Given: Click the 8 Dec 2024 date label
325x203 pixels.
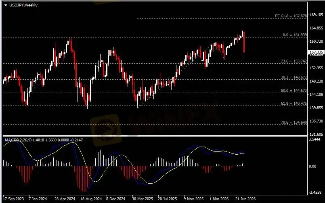Looking at the screenshot, I should click(x=115, y=199).
